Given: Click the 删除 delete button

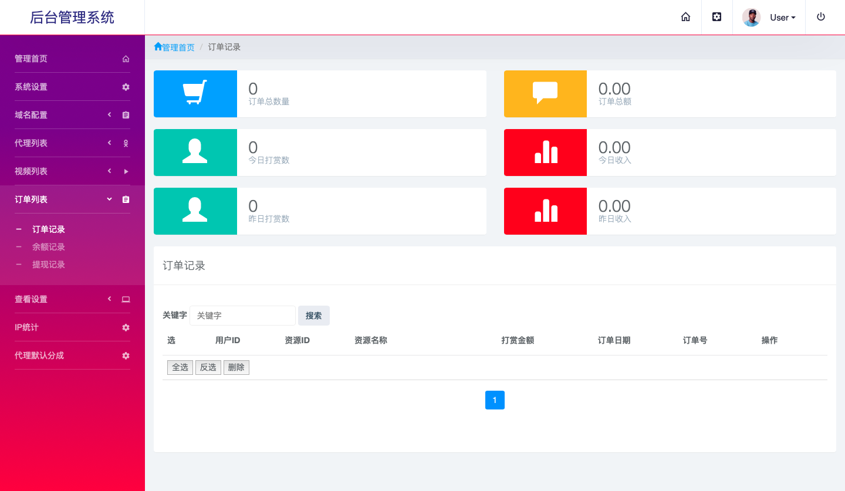Looking at the screenshot, I should (236, 367).
